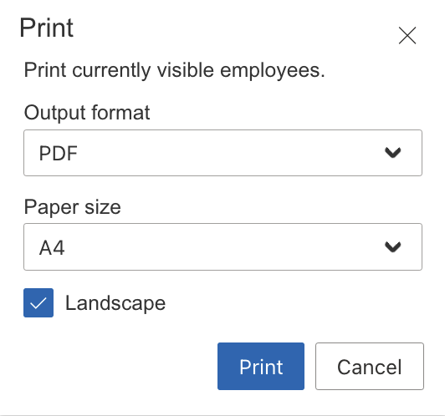Click the Cancel button
Image resolution: width=445 pixels, height=416 pixels.
click(370, 366)
